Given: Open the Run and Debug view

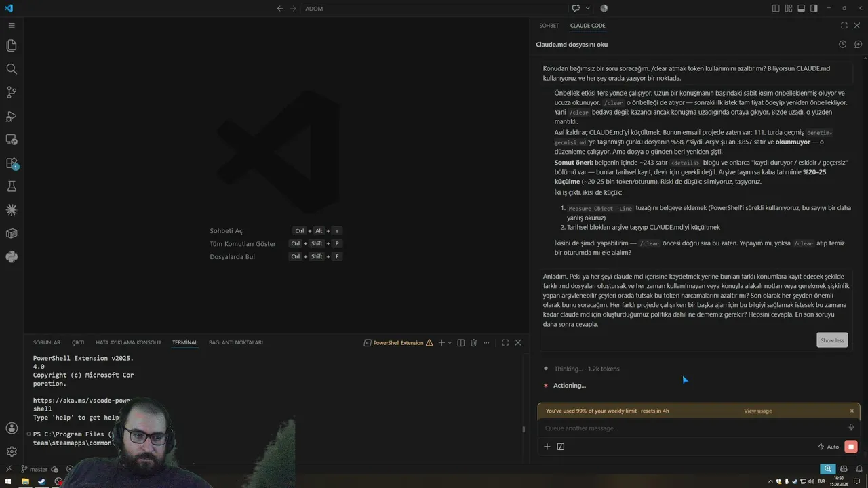Looking at the screenshot, I should coord(12,116).
